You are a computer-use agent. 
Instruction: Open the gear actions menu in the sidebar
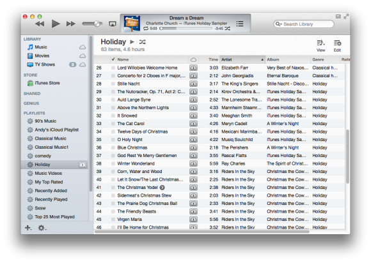coord(42,228)
